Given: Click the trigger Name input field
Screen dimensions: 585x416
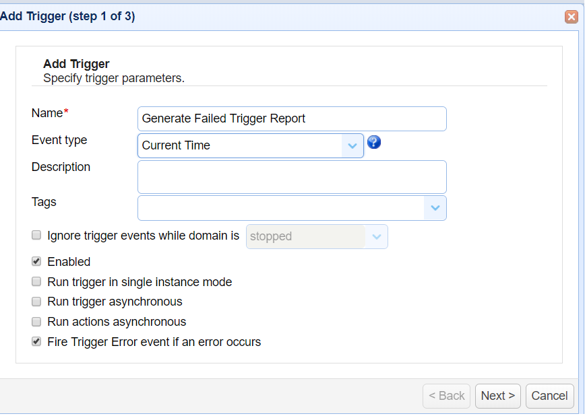Looking at the screenshot, I should (290, 118).
